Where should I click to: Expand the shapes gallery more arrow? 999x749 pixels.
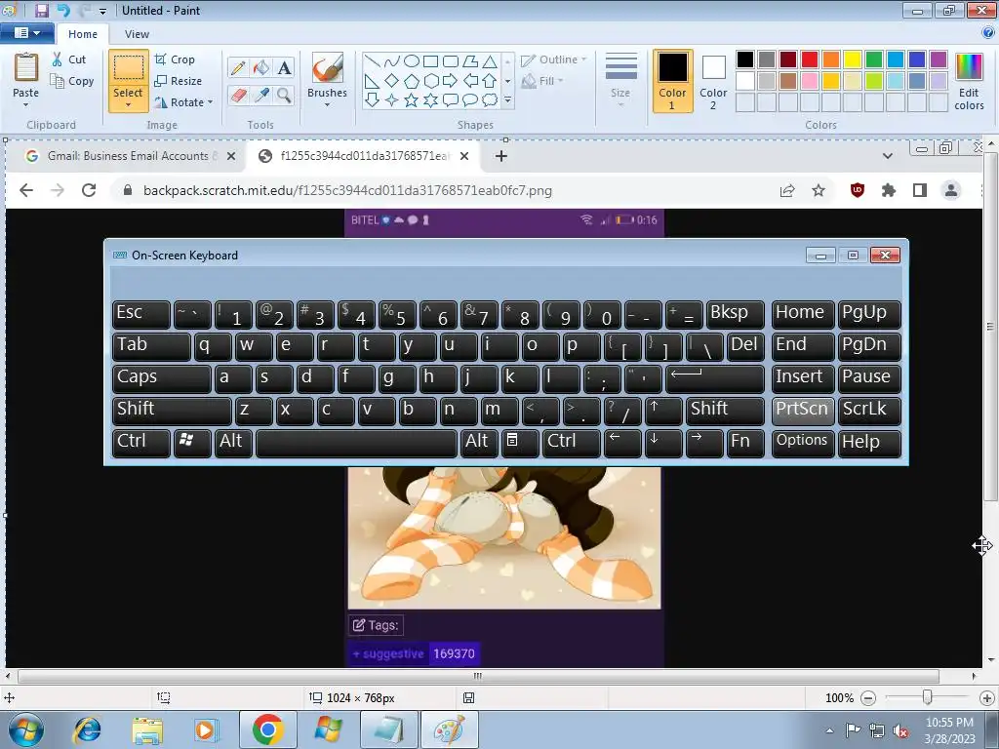pyautogui.click(x=507, y=100)
